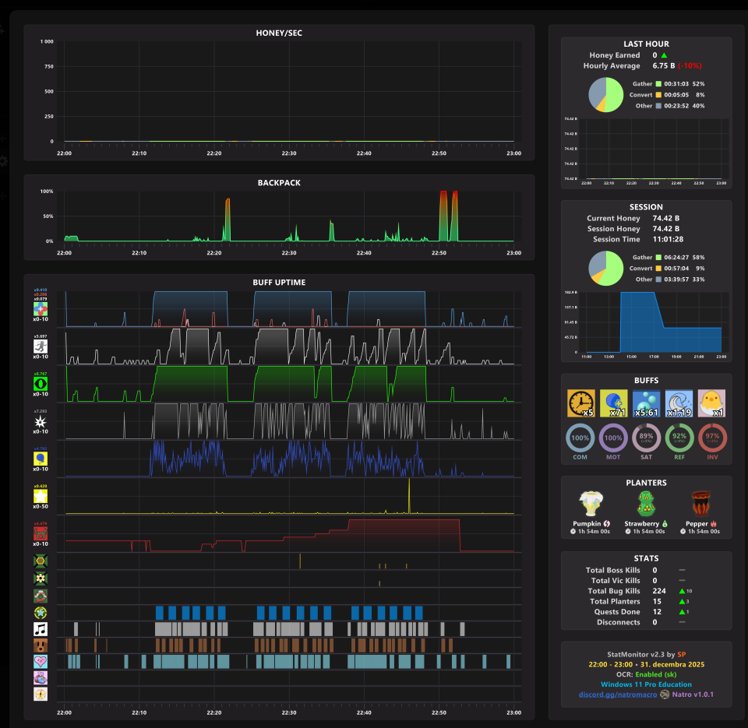
Task: Click the Total Planters count 15
Action: tap(657, 602)
